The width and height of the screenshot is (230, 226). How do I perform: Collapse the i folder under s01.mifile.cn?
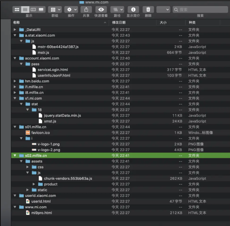click(x=21, y=138)
